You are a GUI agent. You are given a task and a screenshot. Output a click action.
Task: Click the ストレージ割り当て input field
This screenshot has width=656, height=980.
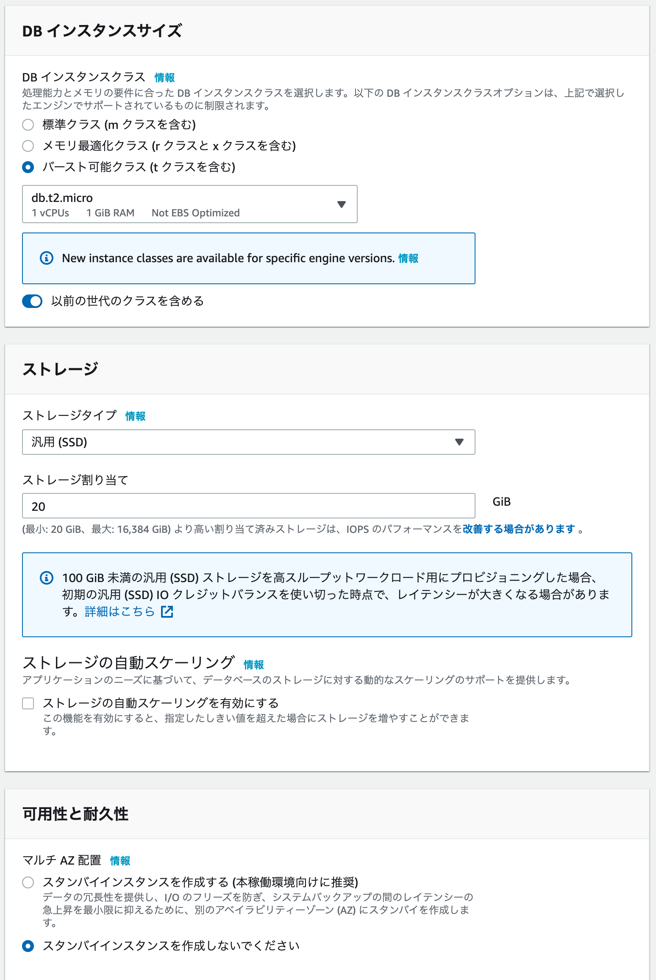tap(248, 506)
